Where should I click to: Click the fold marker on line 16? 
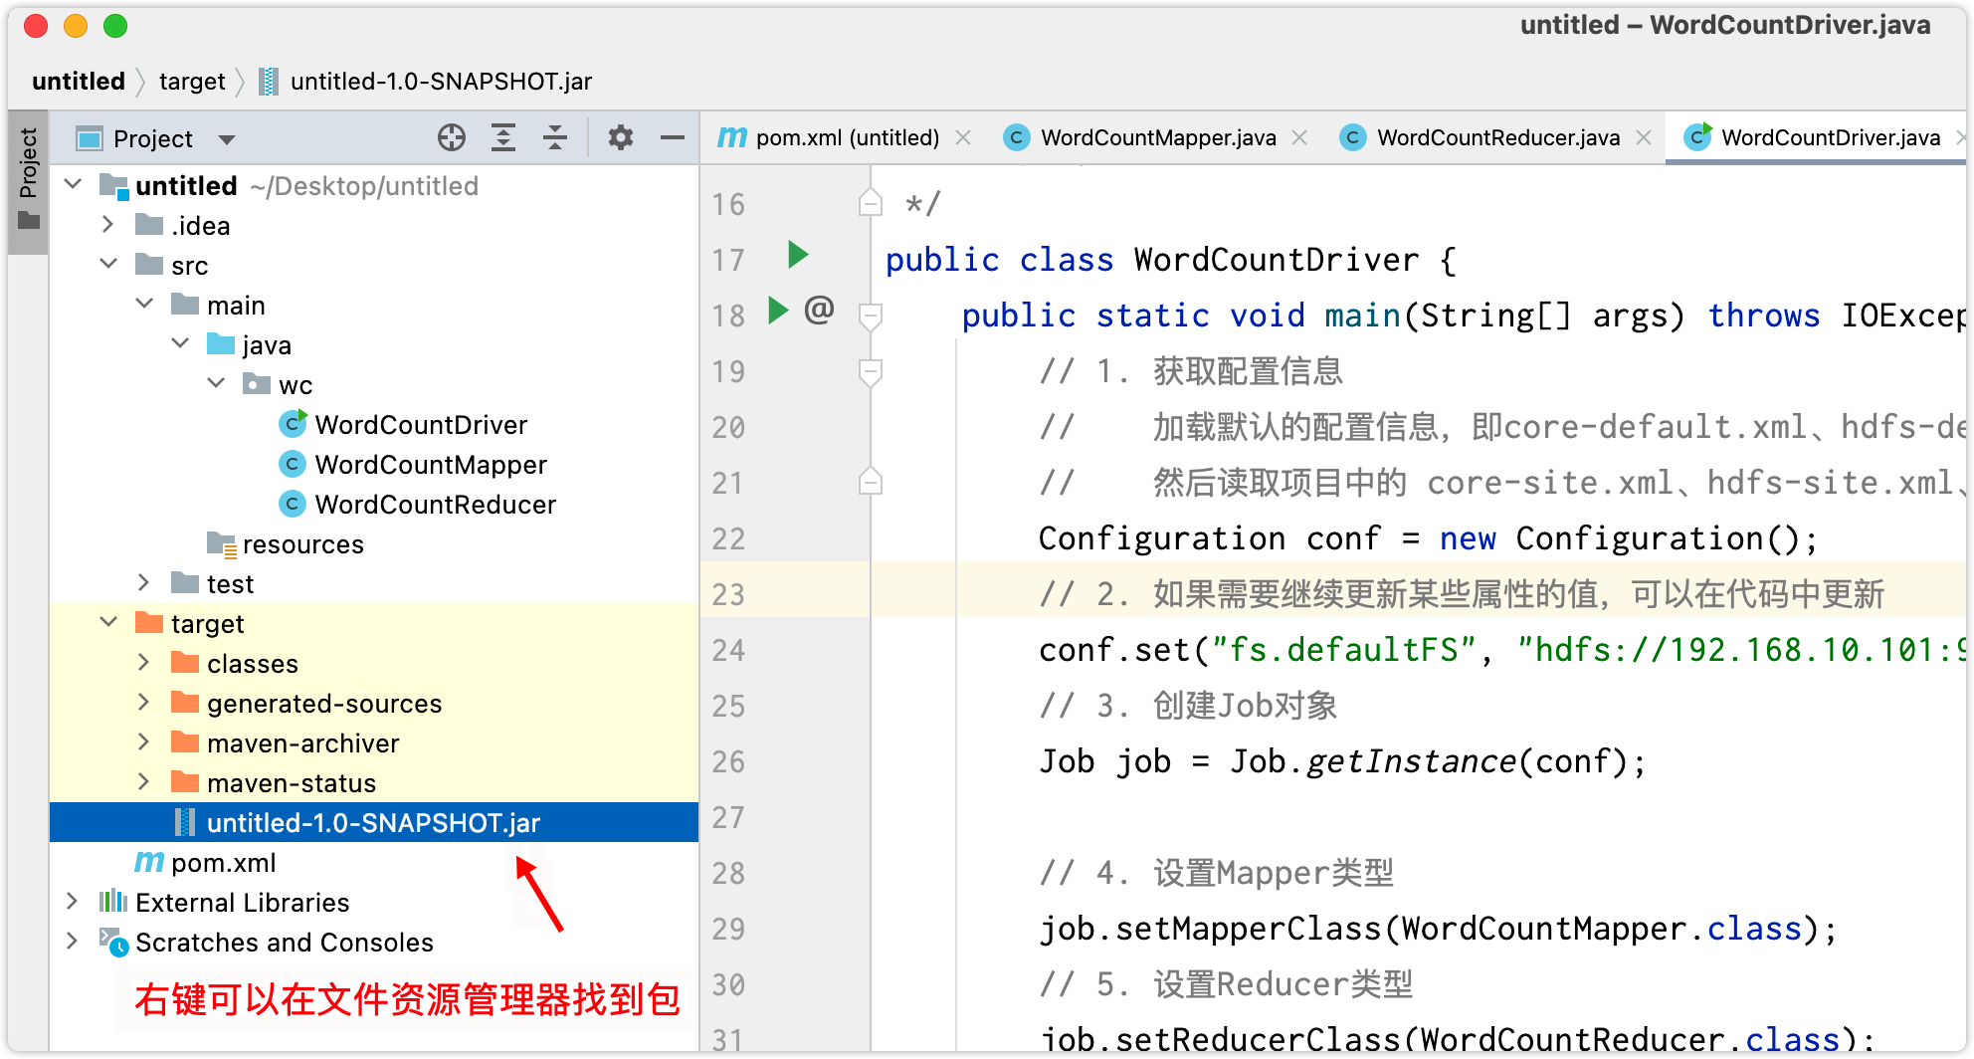[871, 203]
